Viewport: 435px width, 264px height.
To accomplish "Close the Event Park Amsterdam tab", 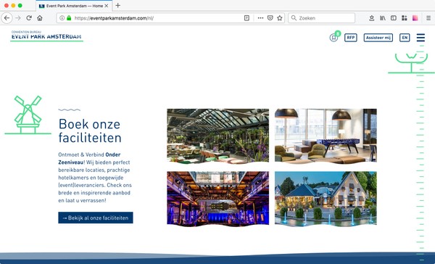I will point(107,6).
